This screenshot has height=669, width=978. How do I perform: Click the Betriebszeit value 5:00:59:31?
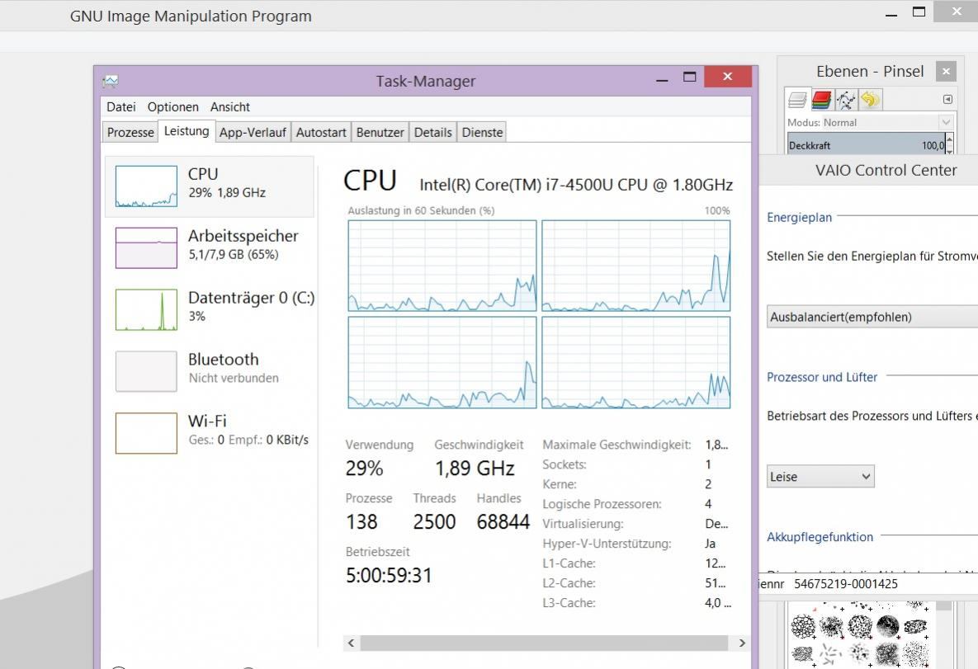point(389,575)
